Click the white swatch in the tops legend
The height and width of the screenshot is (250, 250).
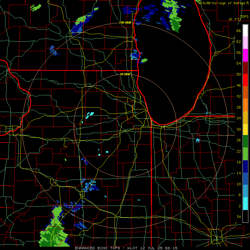[245, 31]
